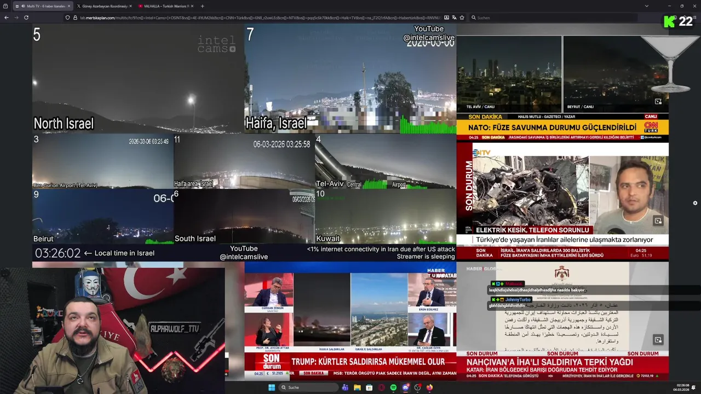Select the Haifa area camera feed 11
This screenshot has width=701, height=394.
pyautogui.click(x=244, y=161)
